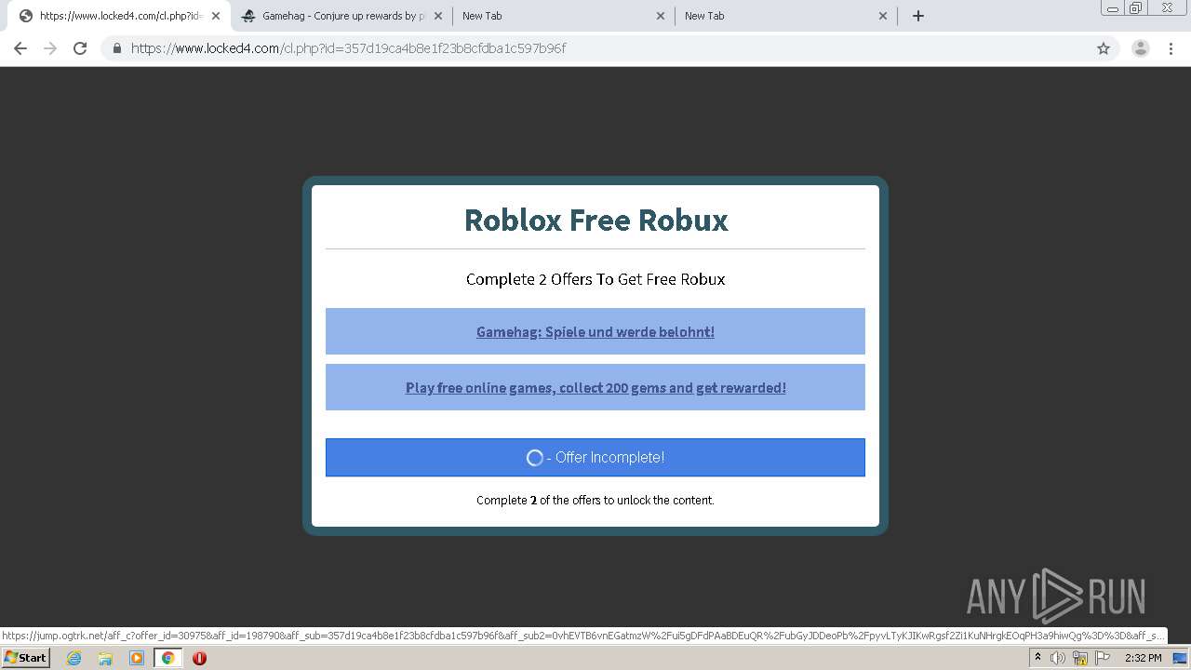Open the Chrome three-dot menu
The width and height of the screenshot is (1191, 670).
[x=1171, y=48]
